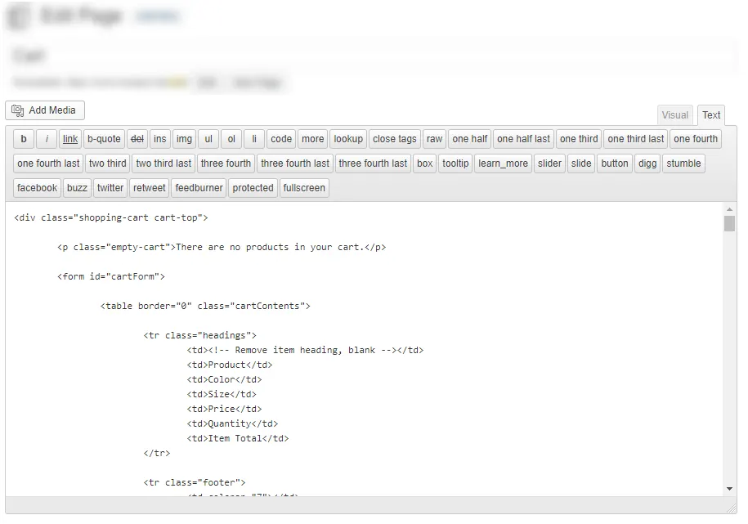Viewport: 748px width, 524px height.
Task: Click the '<td>Product</td>' code line
Action: [x=230, y=365]
